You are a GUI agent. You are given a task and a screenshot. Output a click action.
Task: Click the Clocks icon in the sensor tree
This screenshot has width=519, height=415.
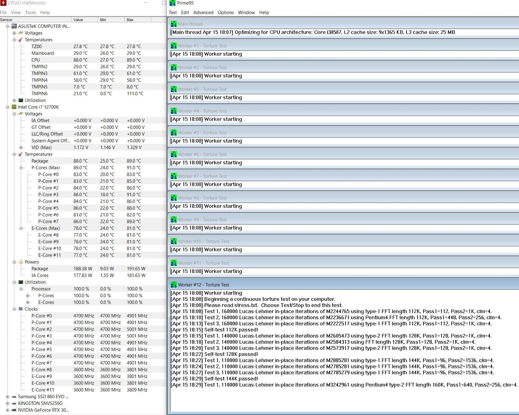coord(21,309)
